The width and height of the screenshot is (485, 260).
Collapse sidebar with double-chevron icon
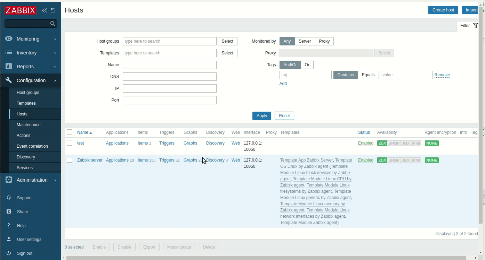point(45,10)
